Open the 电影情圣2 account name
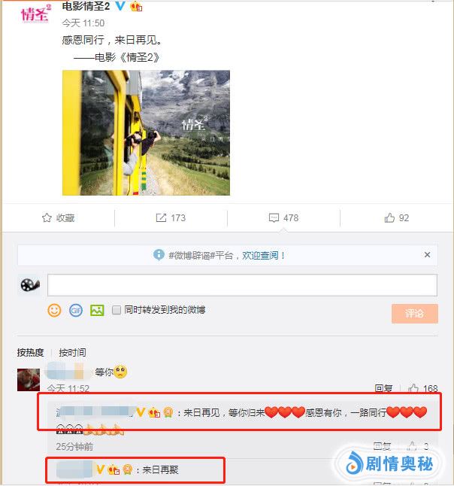 (x=86, y=6)
